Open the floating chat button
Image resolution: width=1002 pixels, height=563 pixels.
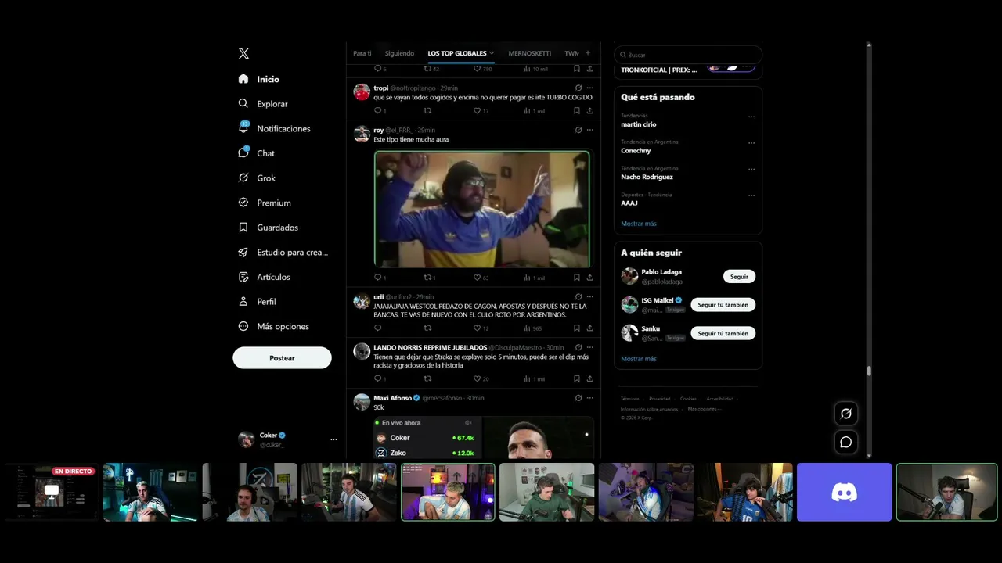(846, 443)
